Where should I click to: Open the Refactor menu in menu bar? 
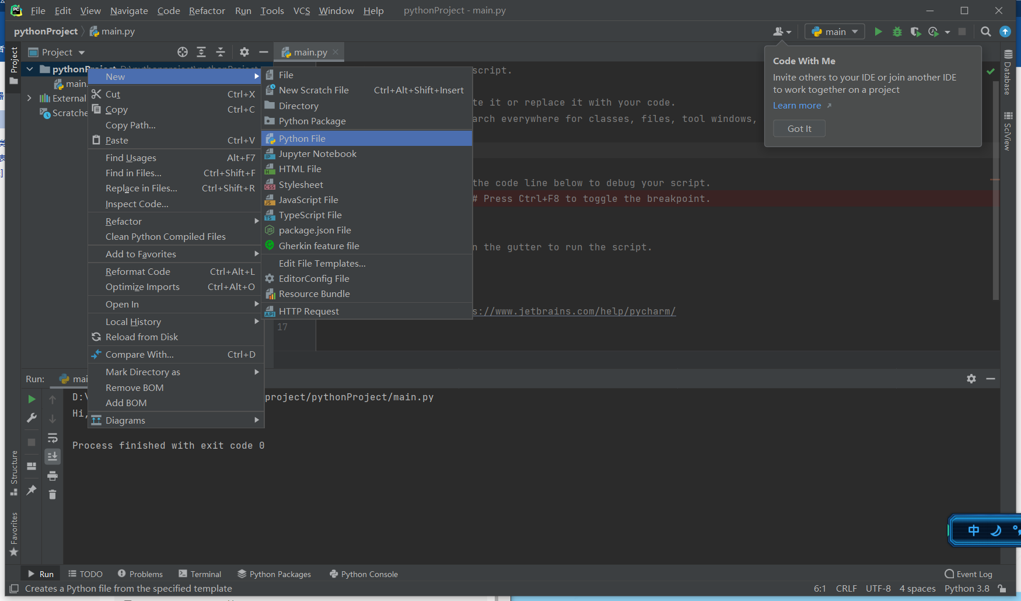(x=207, y=11)
